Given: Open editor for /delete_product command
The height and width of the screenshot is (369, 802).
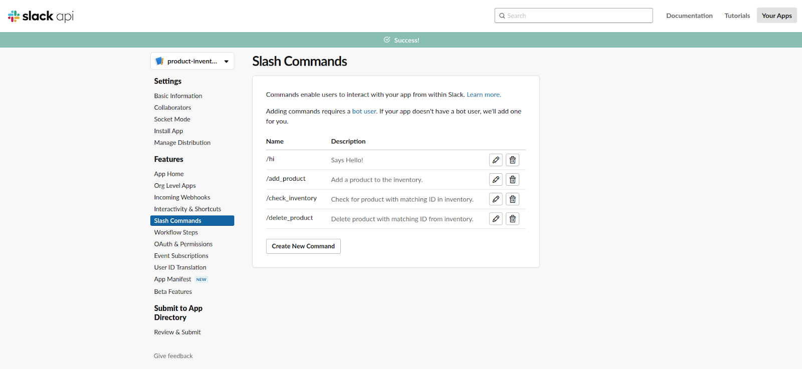Looking at the screenshot, I should [x=496, y=219].
